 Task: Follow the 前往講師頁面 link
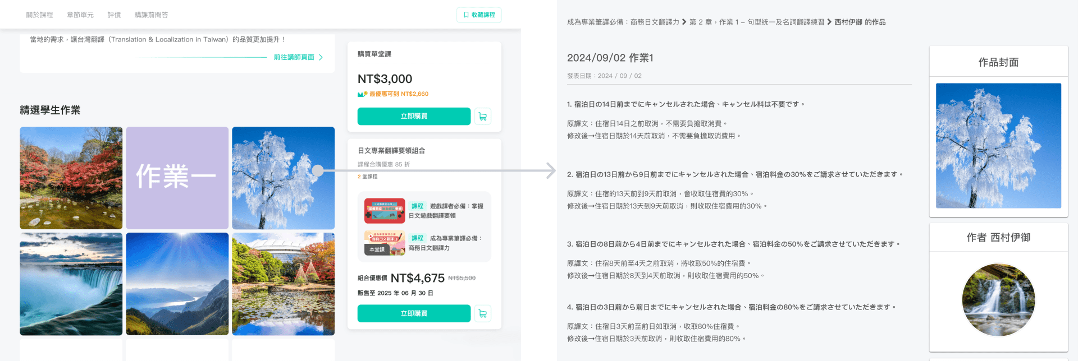294,57
